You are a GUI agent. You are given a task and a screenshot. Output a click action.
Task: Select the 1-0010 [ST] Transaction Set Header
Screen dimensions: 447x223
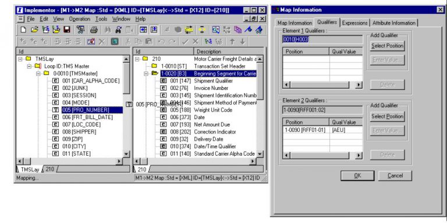pos(203,66)
